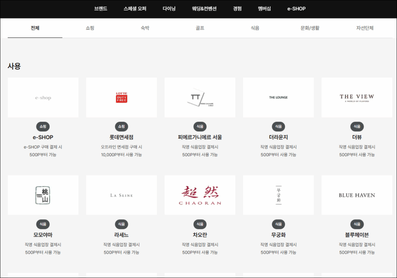
Task: Open the Momoyama seal logo
Action: point(43,195)
